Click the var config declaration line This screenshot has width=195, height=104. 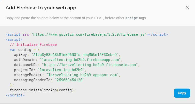(x=25, y=50)
